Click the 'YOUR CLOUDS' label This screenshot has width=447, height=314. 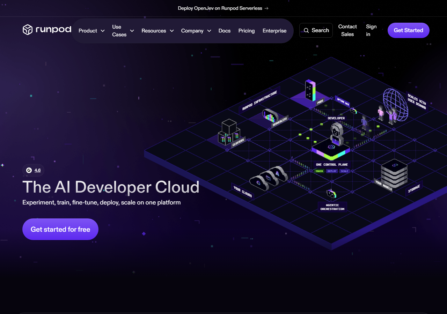242,192
